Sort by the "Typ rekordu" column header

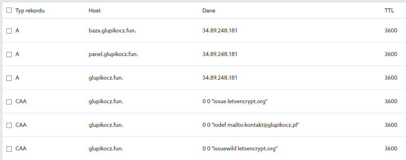pos(30,11)
